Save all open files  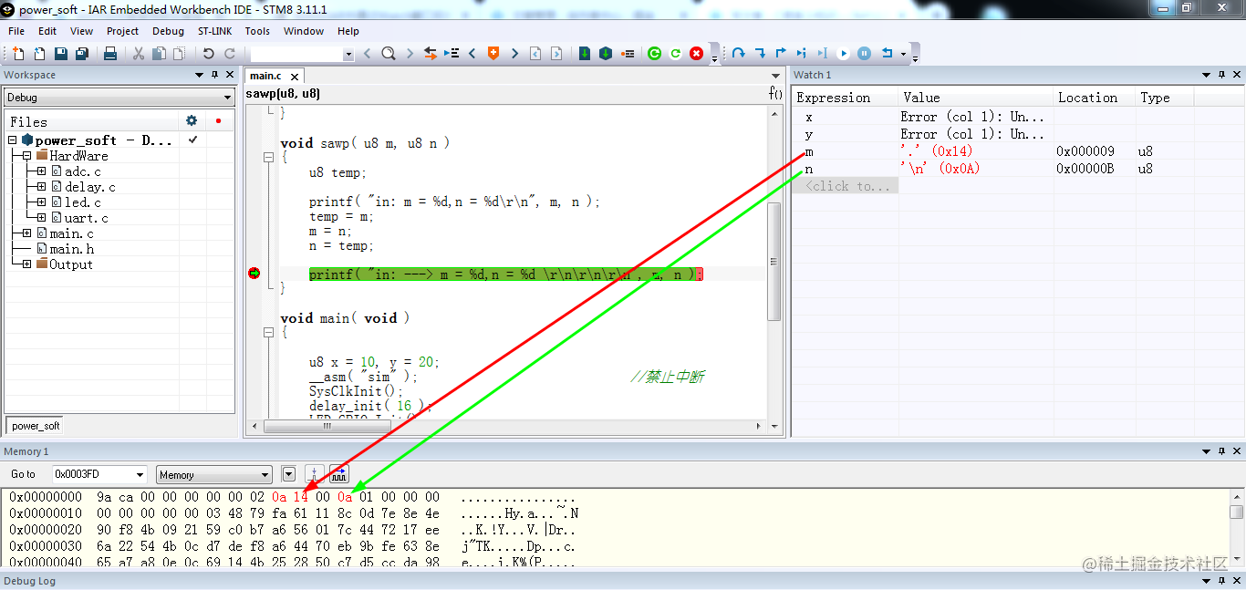[x=81, y=54]
